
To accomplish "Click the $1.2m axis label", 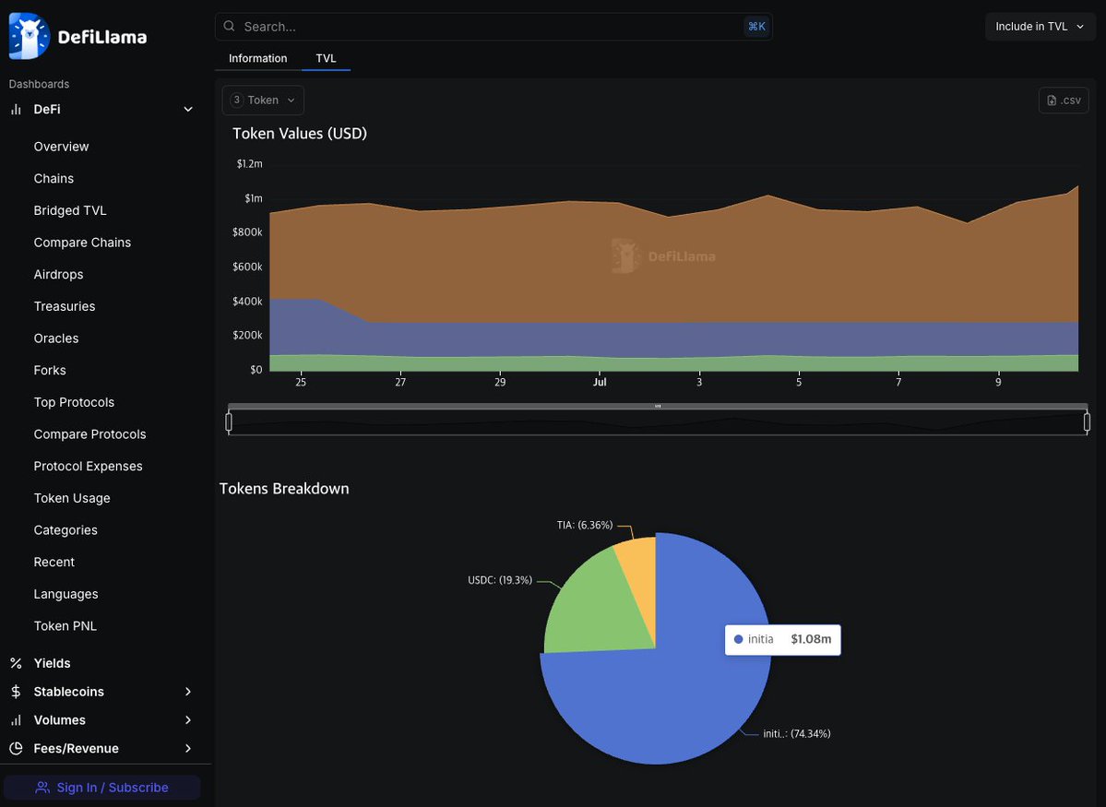I will coord(250,163).
